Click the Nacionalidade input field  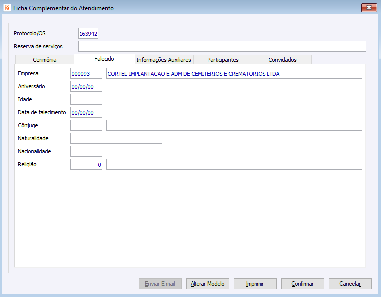pyautogui.click(x=86, y=151)
